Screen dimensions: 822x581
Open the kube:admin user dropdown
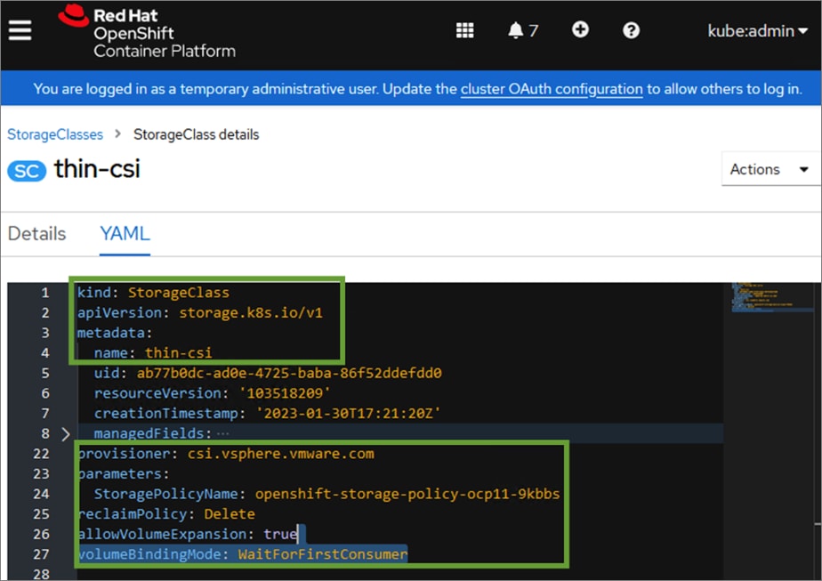[x=757, y=31]
